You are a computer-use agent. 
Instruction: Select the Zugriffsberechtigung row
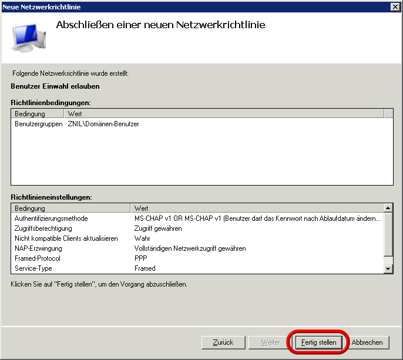click(x=43, y=228)
